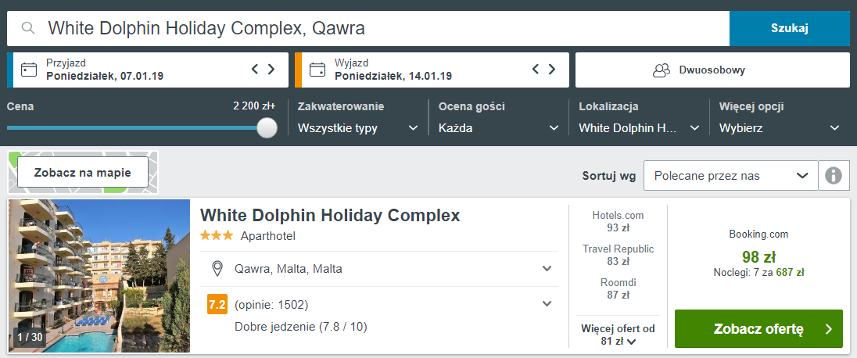
Task: Expand the guest rating 7.2 reviews section
Action: [379, 304]
